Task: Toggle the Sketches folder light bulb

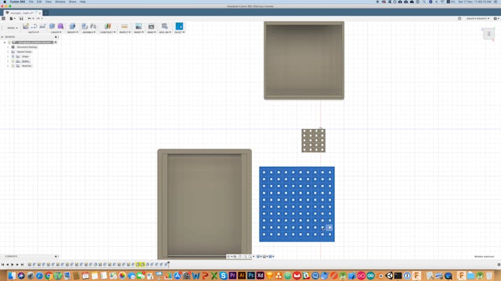Action: (13, 66)
